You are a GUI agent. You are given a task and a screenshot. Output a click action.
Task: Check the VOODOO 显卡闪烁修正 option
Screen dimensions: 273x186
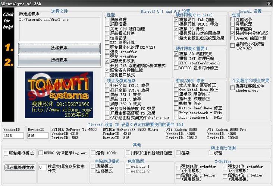pos(177,68)
